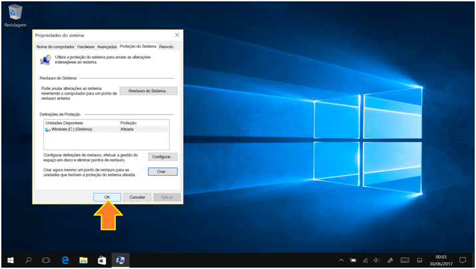Confirm the dialog with OK
The image size is (476, 269).
107,197
